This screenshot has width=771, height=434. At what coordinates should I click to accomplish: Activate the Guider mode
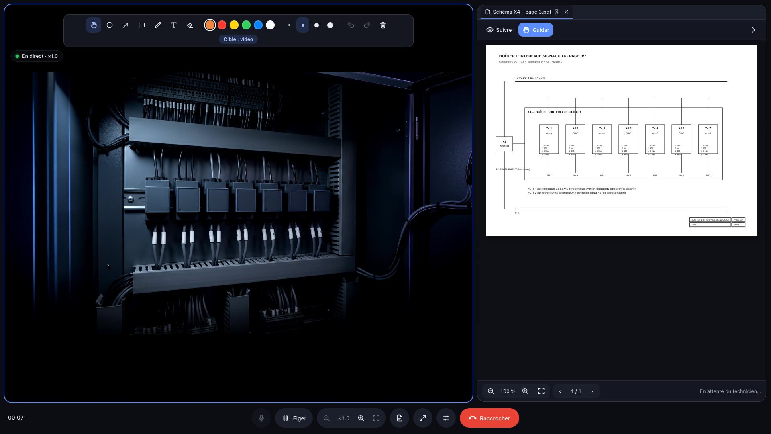536,30
